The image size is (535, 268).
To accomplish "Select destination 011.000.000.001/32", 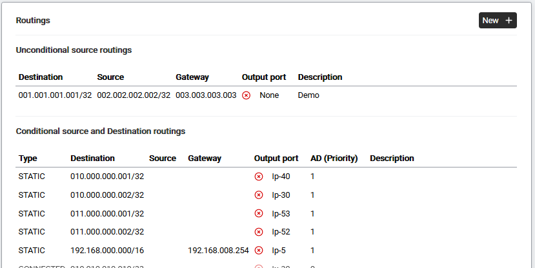I will [107, 213].
